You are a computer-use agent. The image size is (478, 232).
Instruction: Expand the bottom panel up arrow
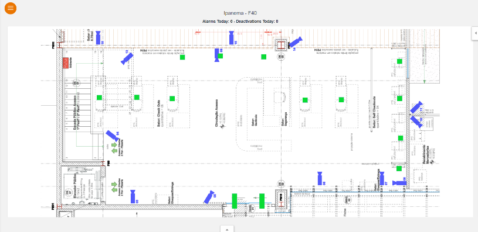(227, 228)
